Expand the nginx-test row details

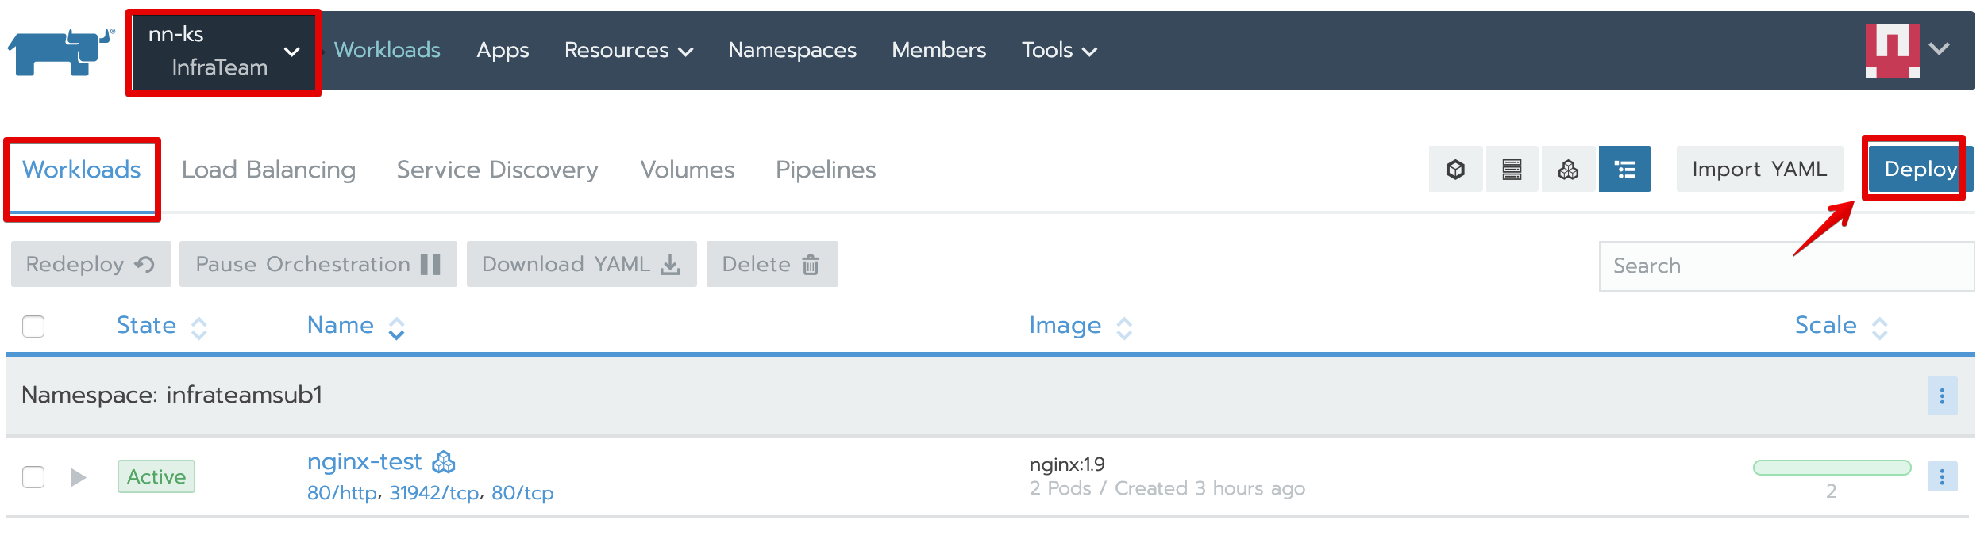[78, 477]
